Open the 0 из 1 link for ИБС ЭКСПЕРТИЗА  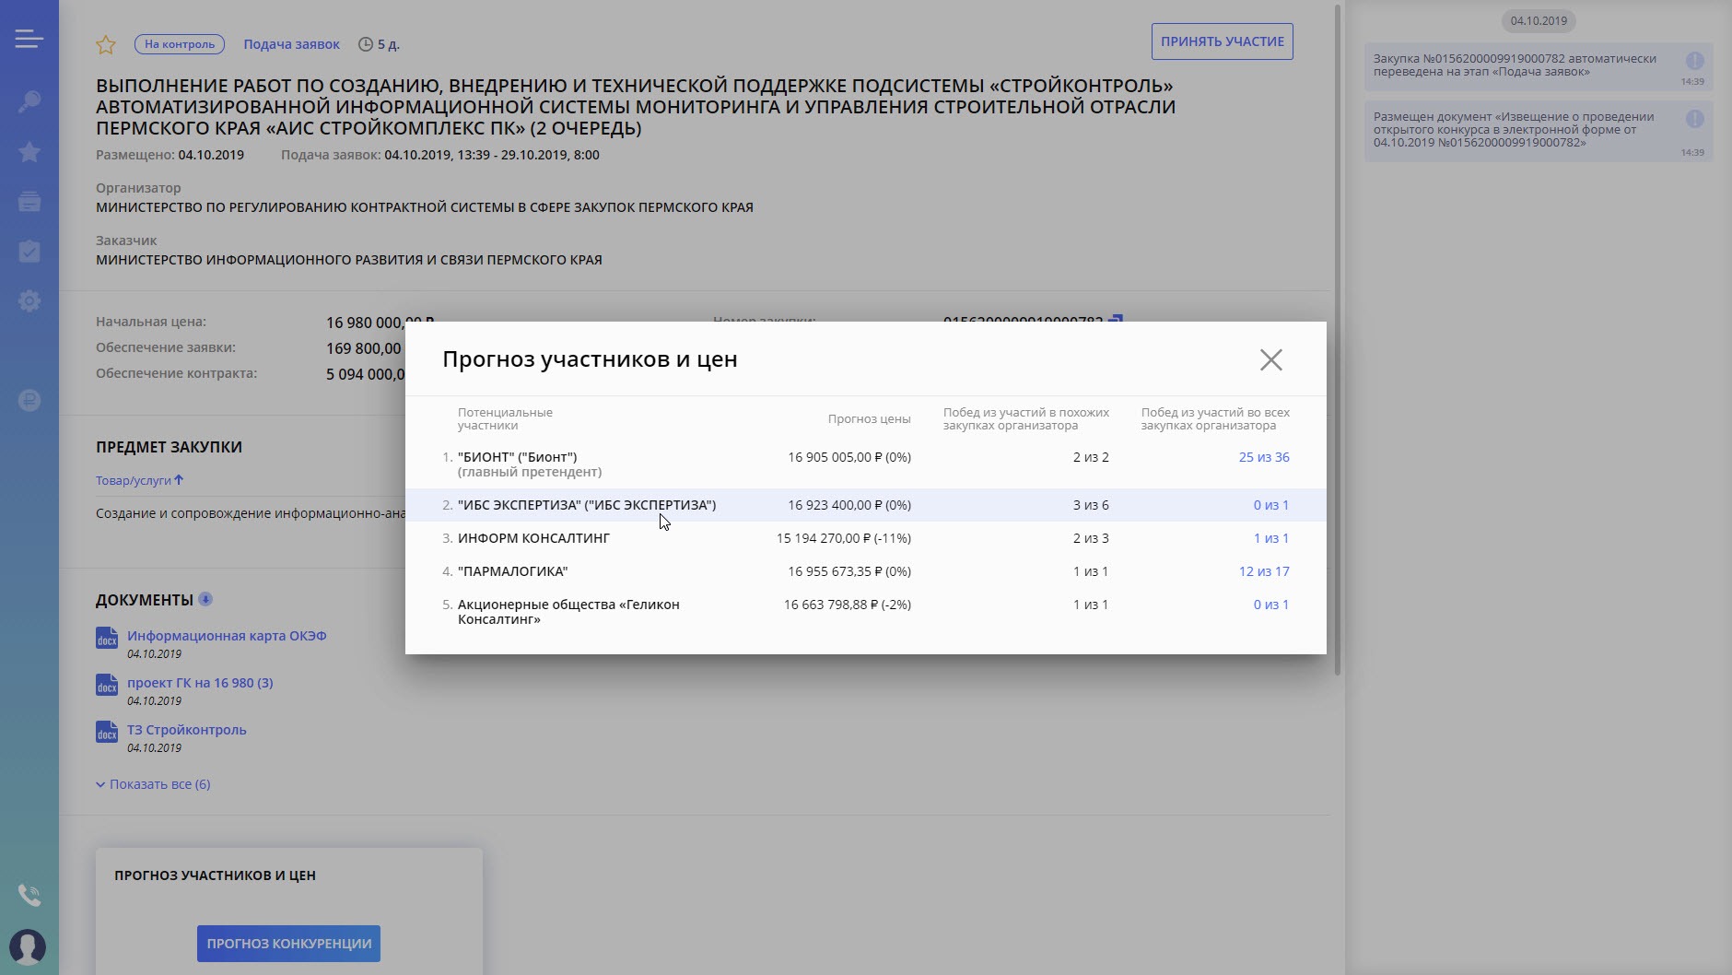[x=1271, y=505]
